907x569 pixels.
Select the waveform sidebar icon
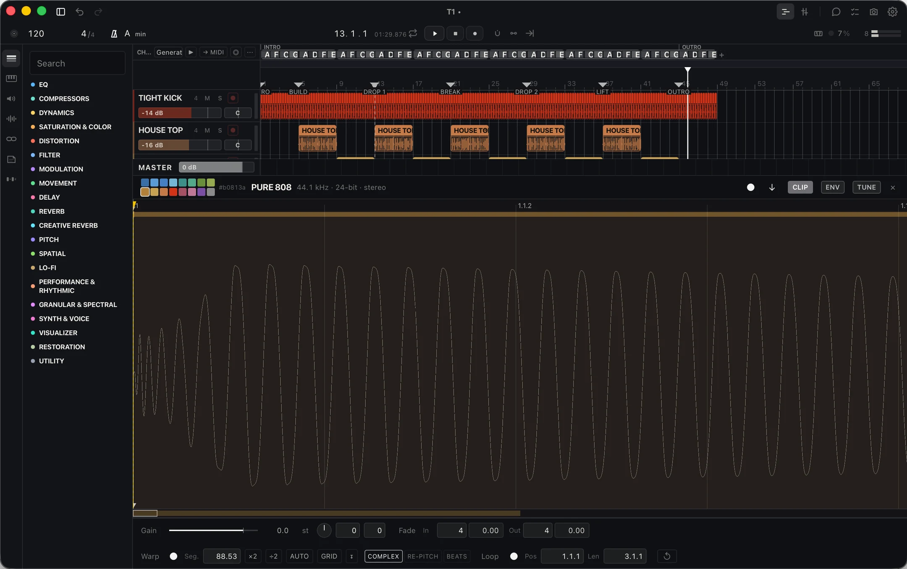coord(11,119)
